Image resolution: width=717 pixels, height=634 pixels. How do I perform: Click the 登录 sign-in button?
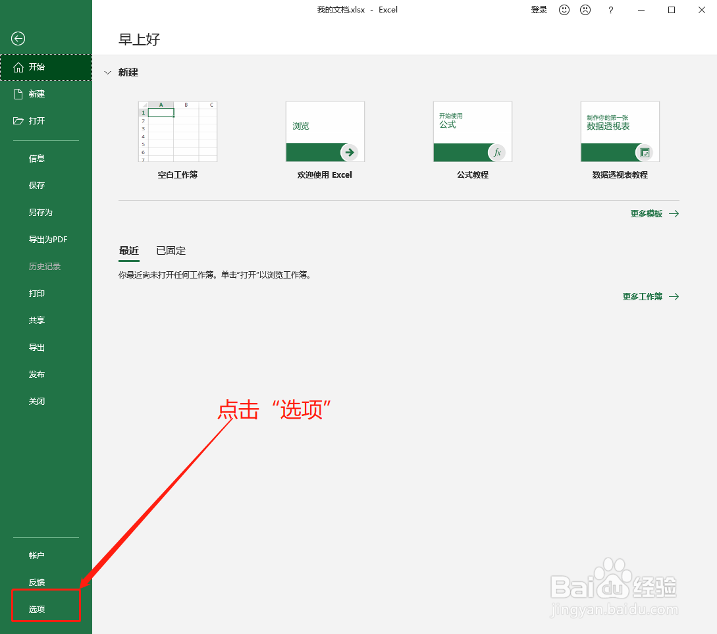[x=539, y=10]
